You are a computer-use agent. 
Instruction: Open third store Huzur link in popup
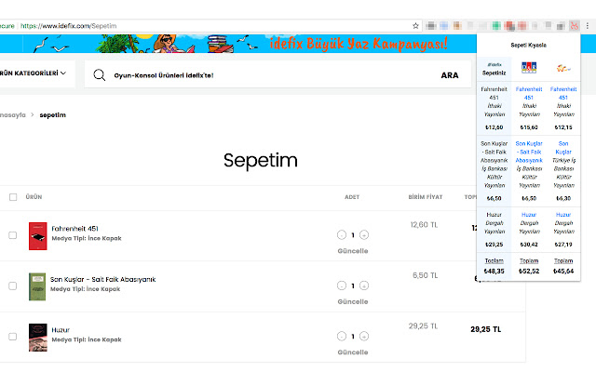tap(563, 215)
